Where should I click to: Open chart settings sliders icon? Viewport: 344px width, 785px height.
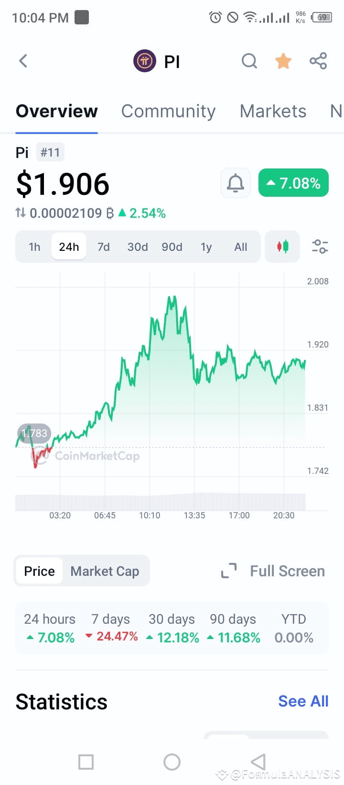tap(320, 247)
